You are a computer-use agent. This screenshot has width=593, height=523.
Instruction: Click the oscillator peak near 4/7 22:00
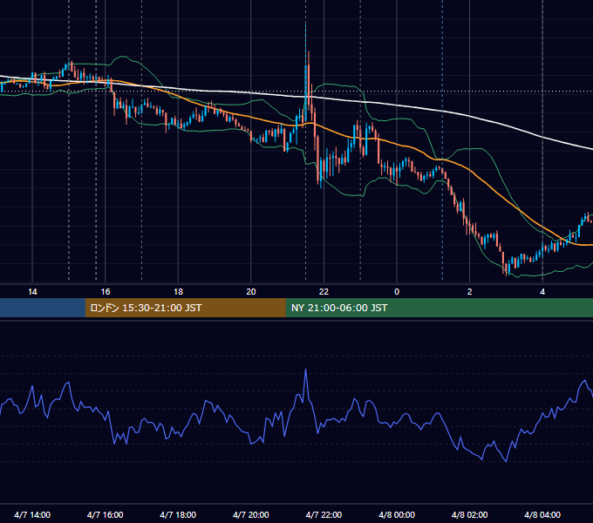tap(305, 370)
